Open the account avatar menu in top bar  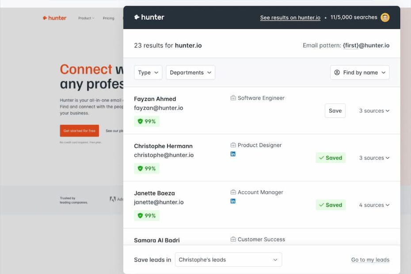click(x=385, y=17)
